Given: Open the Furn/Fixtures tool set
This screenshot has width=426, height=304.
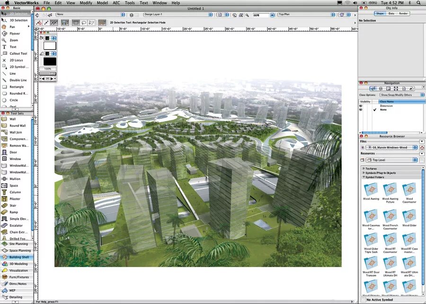Looking at the screenshot, I should [17, 277].
